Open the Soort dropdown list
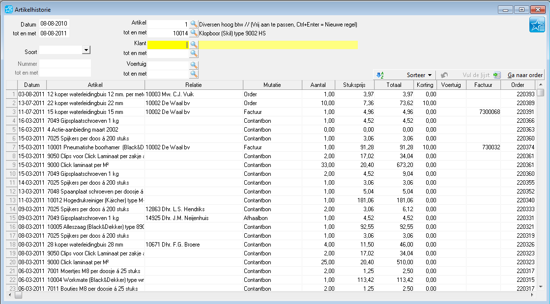The width and height of the screenshot is (550, 304). (x=87, y=50)
